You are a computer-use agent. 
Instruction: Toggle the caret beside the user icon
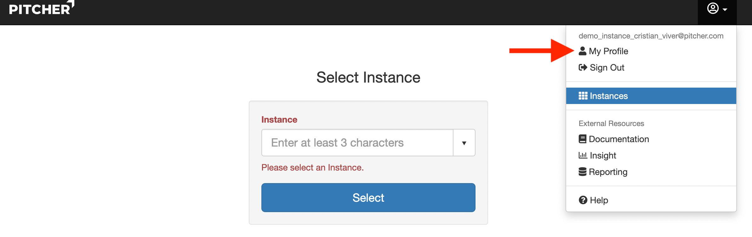click(x=725, y=10)
